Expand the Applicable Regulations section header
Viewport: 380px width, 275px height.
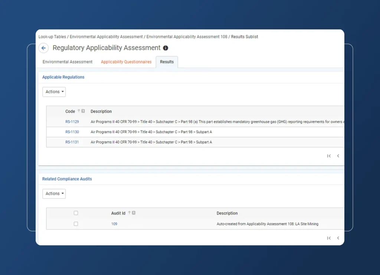(63, 77)
